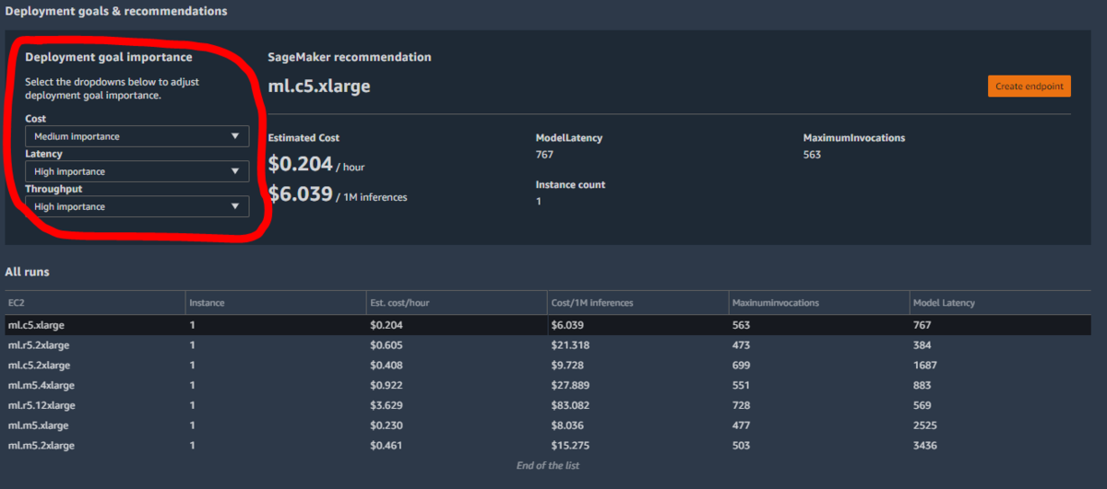1107x489 pixels.
Task: Click the 2525 model latency cell
Action: [x=924, y=425]
